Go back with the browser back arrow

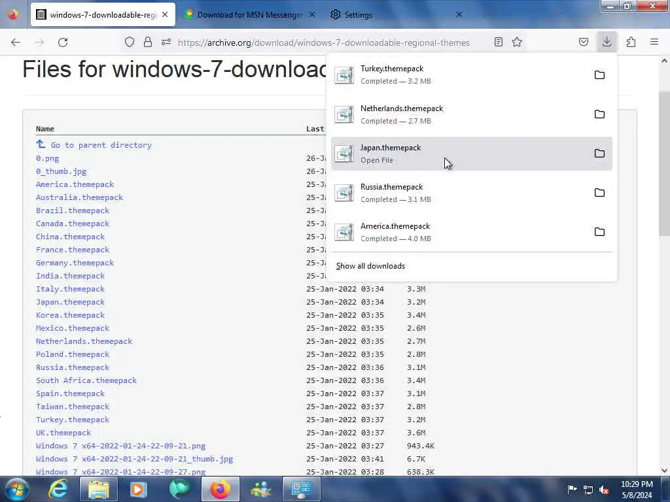click(16, 42)
